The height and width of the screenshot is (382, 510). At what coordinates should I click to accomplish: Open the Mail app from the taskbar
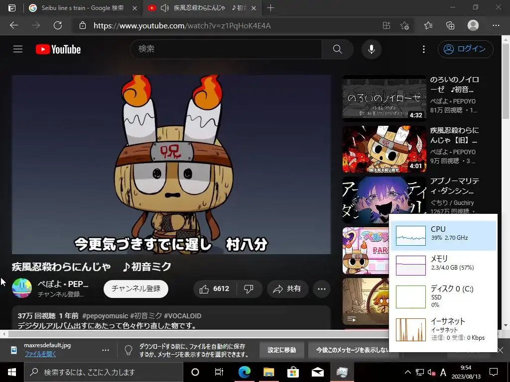click(318, 372)
